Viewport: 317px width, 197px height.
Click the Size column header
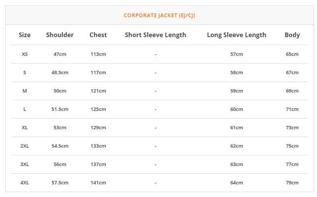click(25, 35)
